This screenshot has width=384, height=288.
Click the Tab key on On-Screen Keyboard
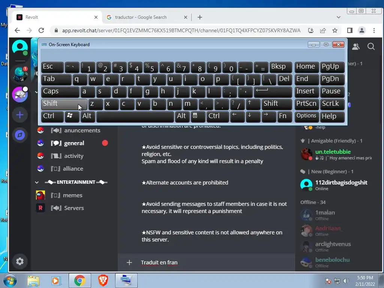56,79
